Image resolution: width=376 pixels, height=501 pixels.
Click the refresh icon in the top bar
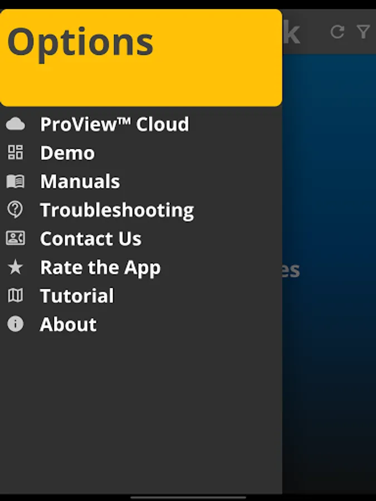[338, 32]
